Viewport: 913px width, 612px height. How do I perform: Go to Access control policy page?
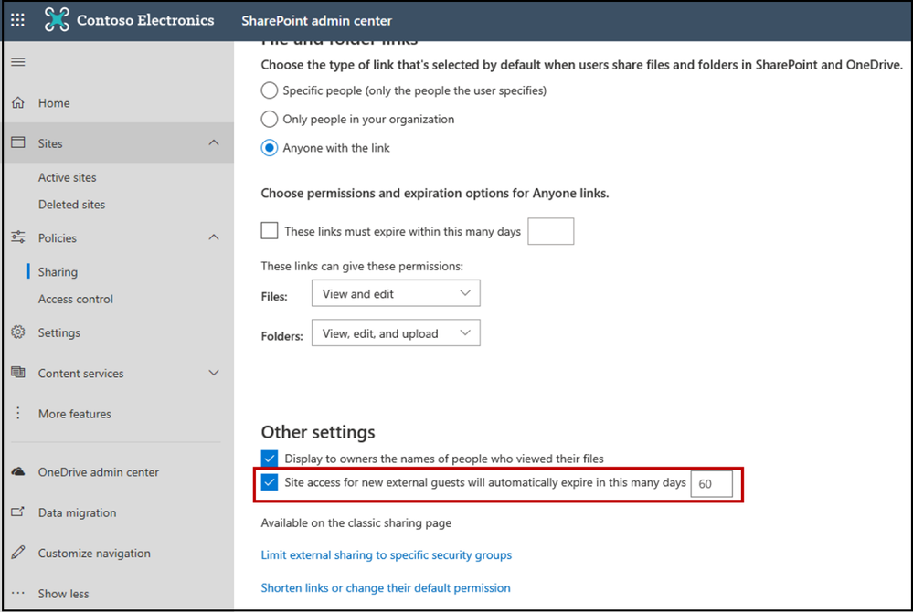click(x=76, y=299)
